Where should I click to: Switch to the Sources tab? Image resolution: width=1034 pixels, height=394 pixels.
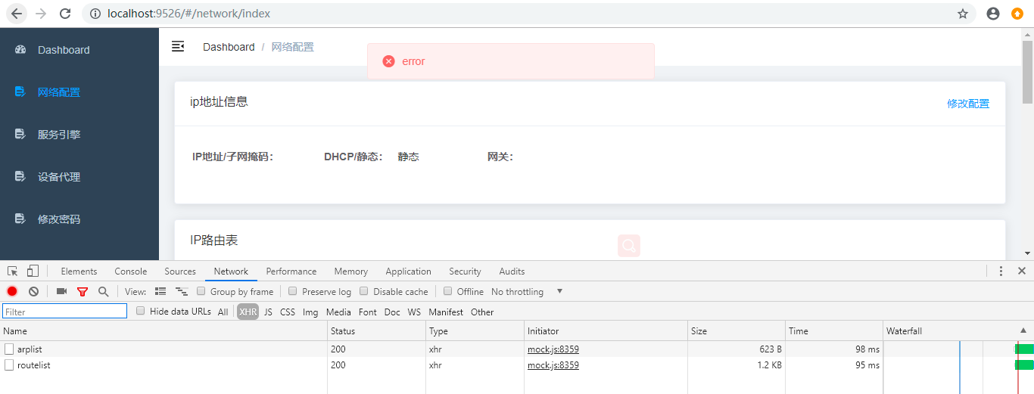tap(180, 271)
